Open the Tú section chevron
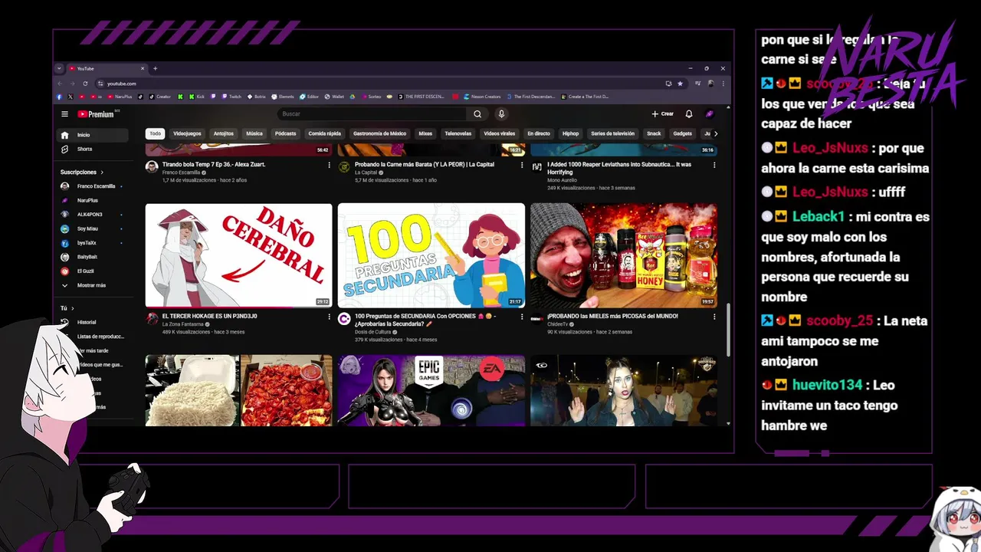Viewport: 981px width, 552px height. tap(73, 308)
